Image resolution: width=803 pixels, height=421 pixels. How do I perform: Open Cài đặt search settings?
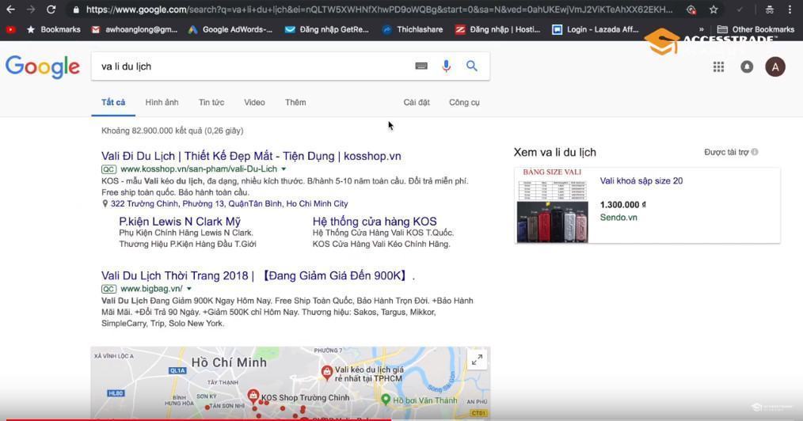[x=417, y=102]
